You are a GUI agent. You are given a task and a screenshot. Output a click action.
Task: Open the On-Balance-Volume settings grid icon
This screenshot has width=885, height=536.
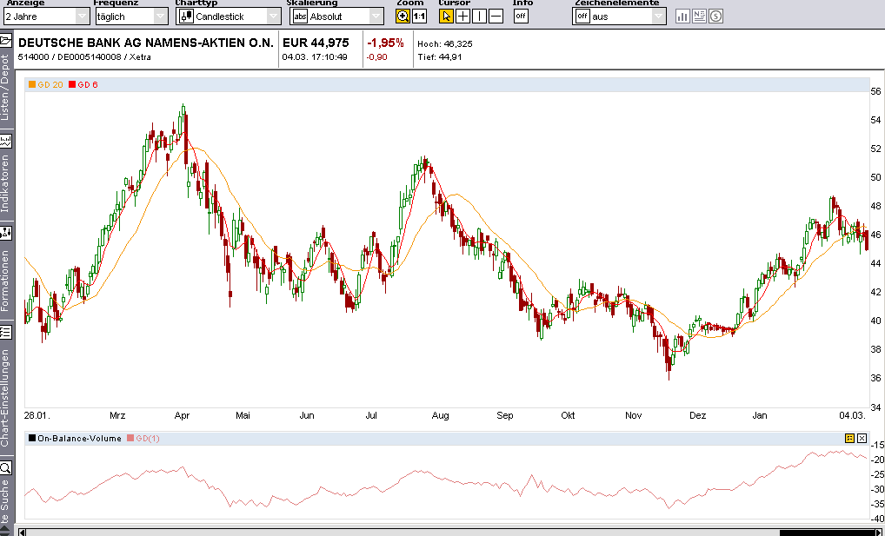click(849, 439)
